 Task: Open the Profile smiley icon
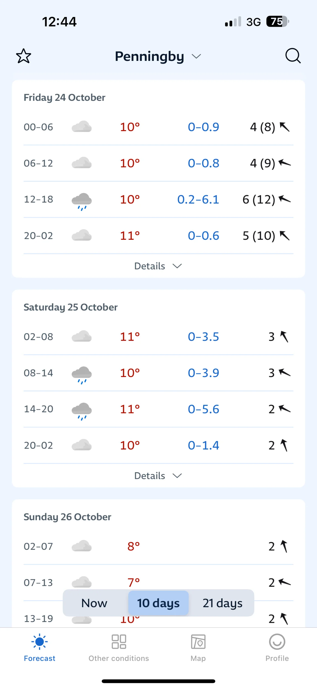[x=277, y=642]
